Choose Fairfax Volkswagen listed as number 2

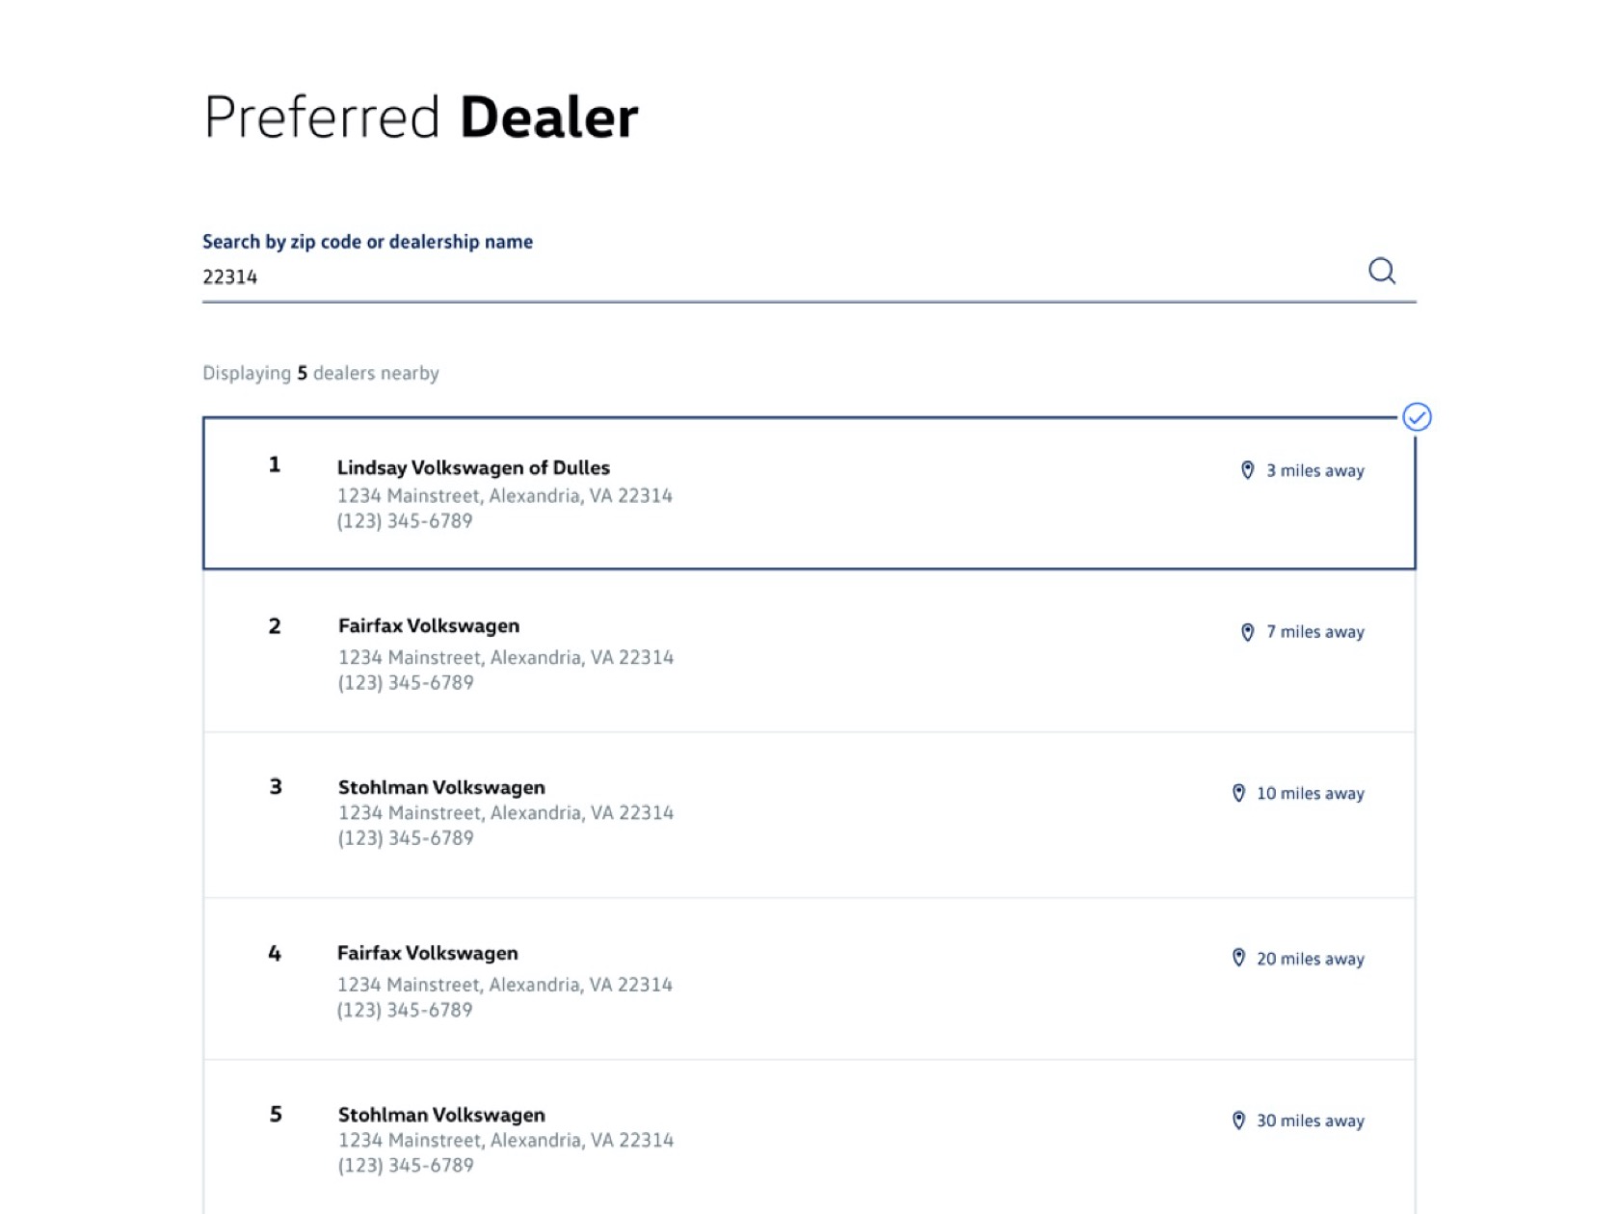429,626
